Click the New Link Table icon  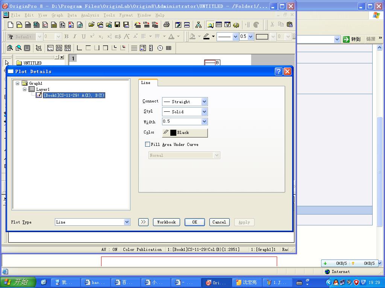point(169,48)
